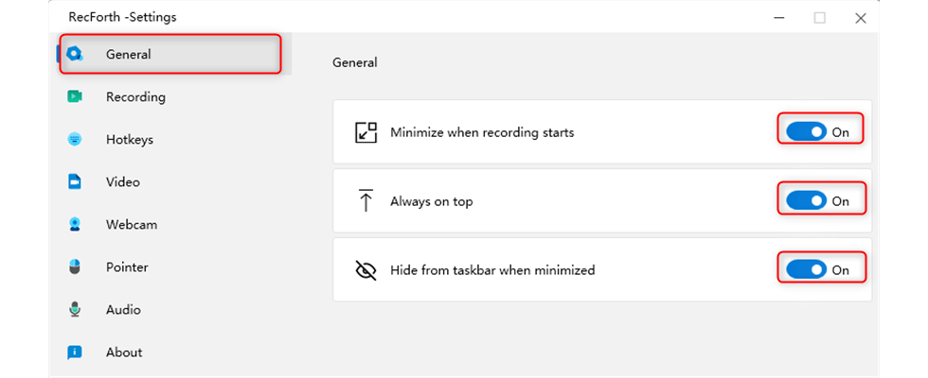Click the Audio microphone icon
The image size is (928, 378).
pyautogui.click(x=75, y=310)
